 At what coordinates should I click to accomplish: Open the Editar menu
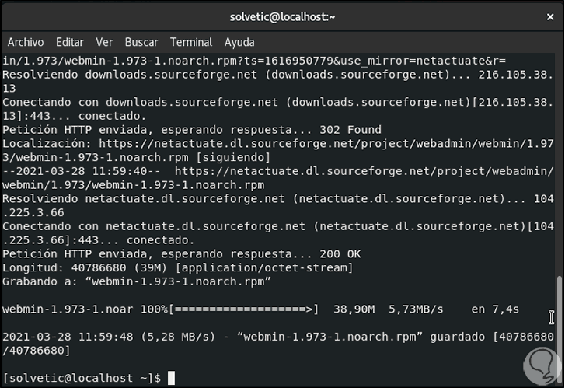click(70, 42)
